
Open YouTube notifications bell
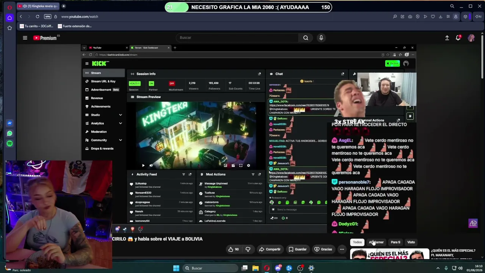pos(458,38)
